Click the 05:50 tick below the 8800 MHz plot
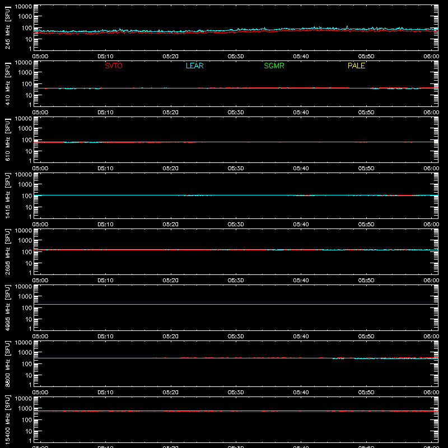 (x=366, y=393)
